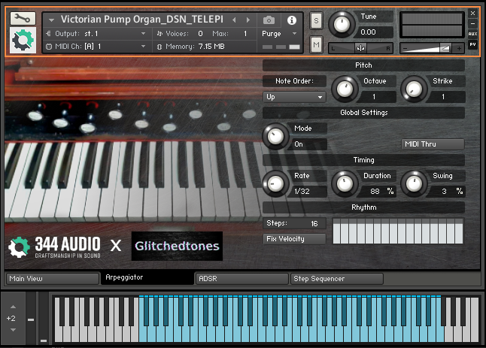Solo the instrument with S button
486x348 pixels.
(316, 20)
